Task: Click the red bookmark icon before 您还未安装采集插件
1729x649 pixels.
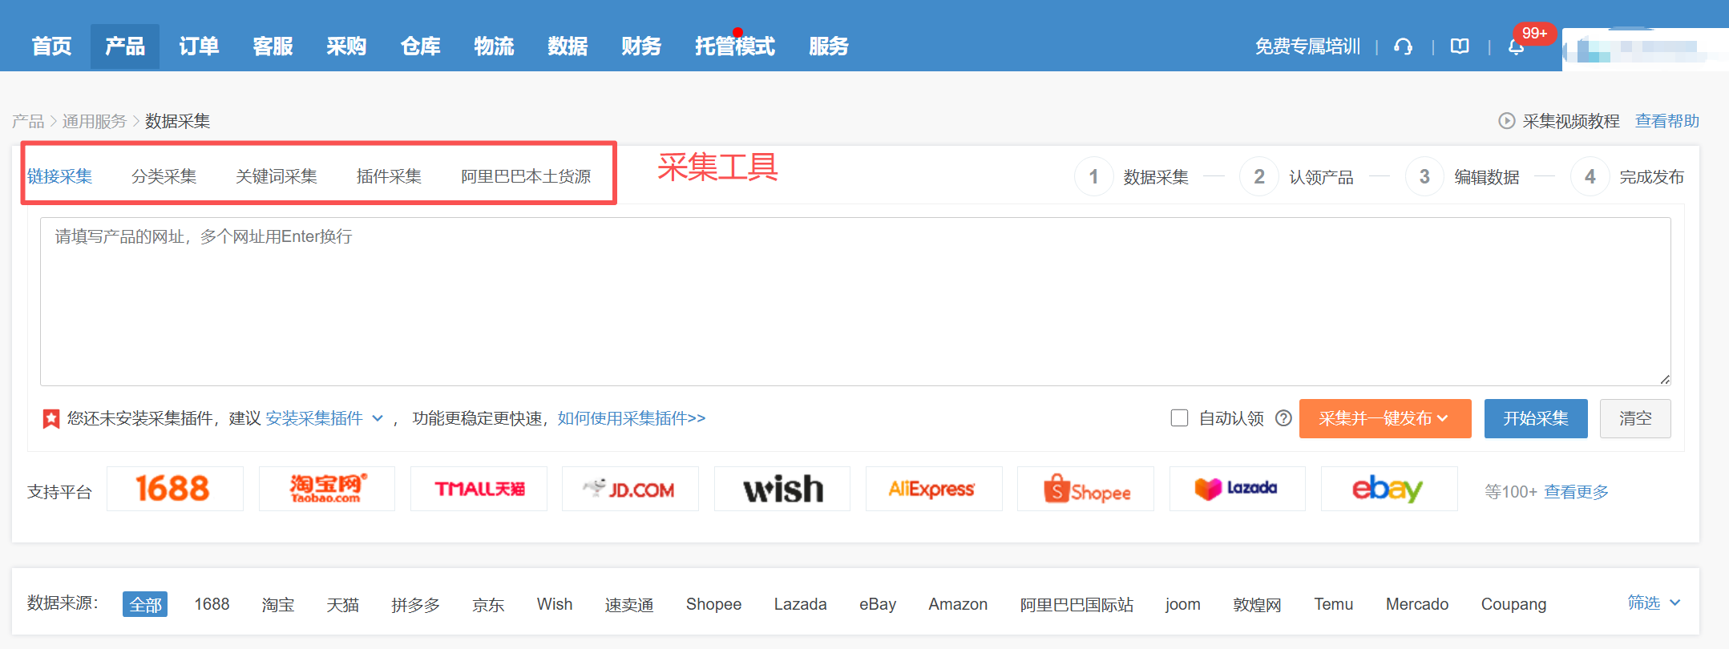Action: point(50,418)
